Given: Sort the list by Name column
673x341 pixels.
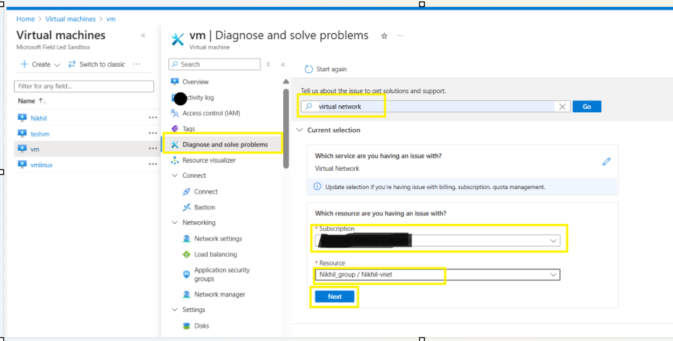Looking at the screenshot, I should [x=32, y=101].
